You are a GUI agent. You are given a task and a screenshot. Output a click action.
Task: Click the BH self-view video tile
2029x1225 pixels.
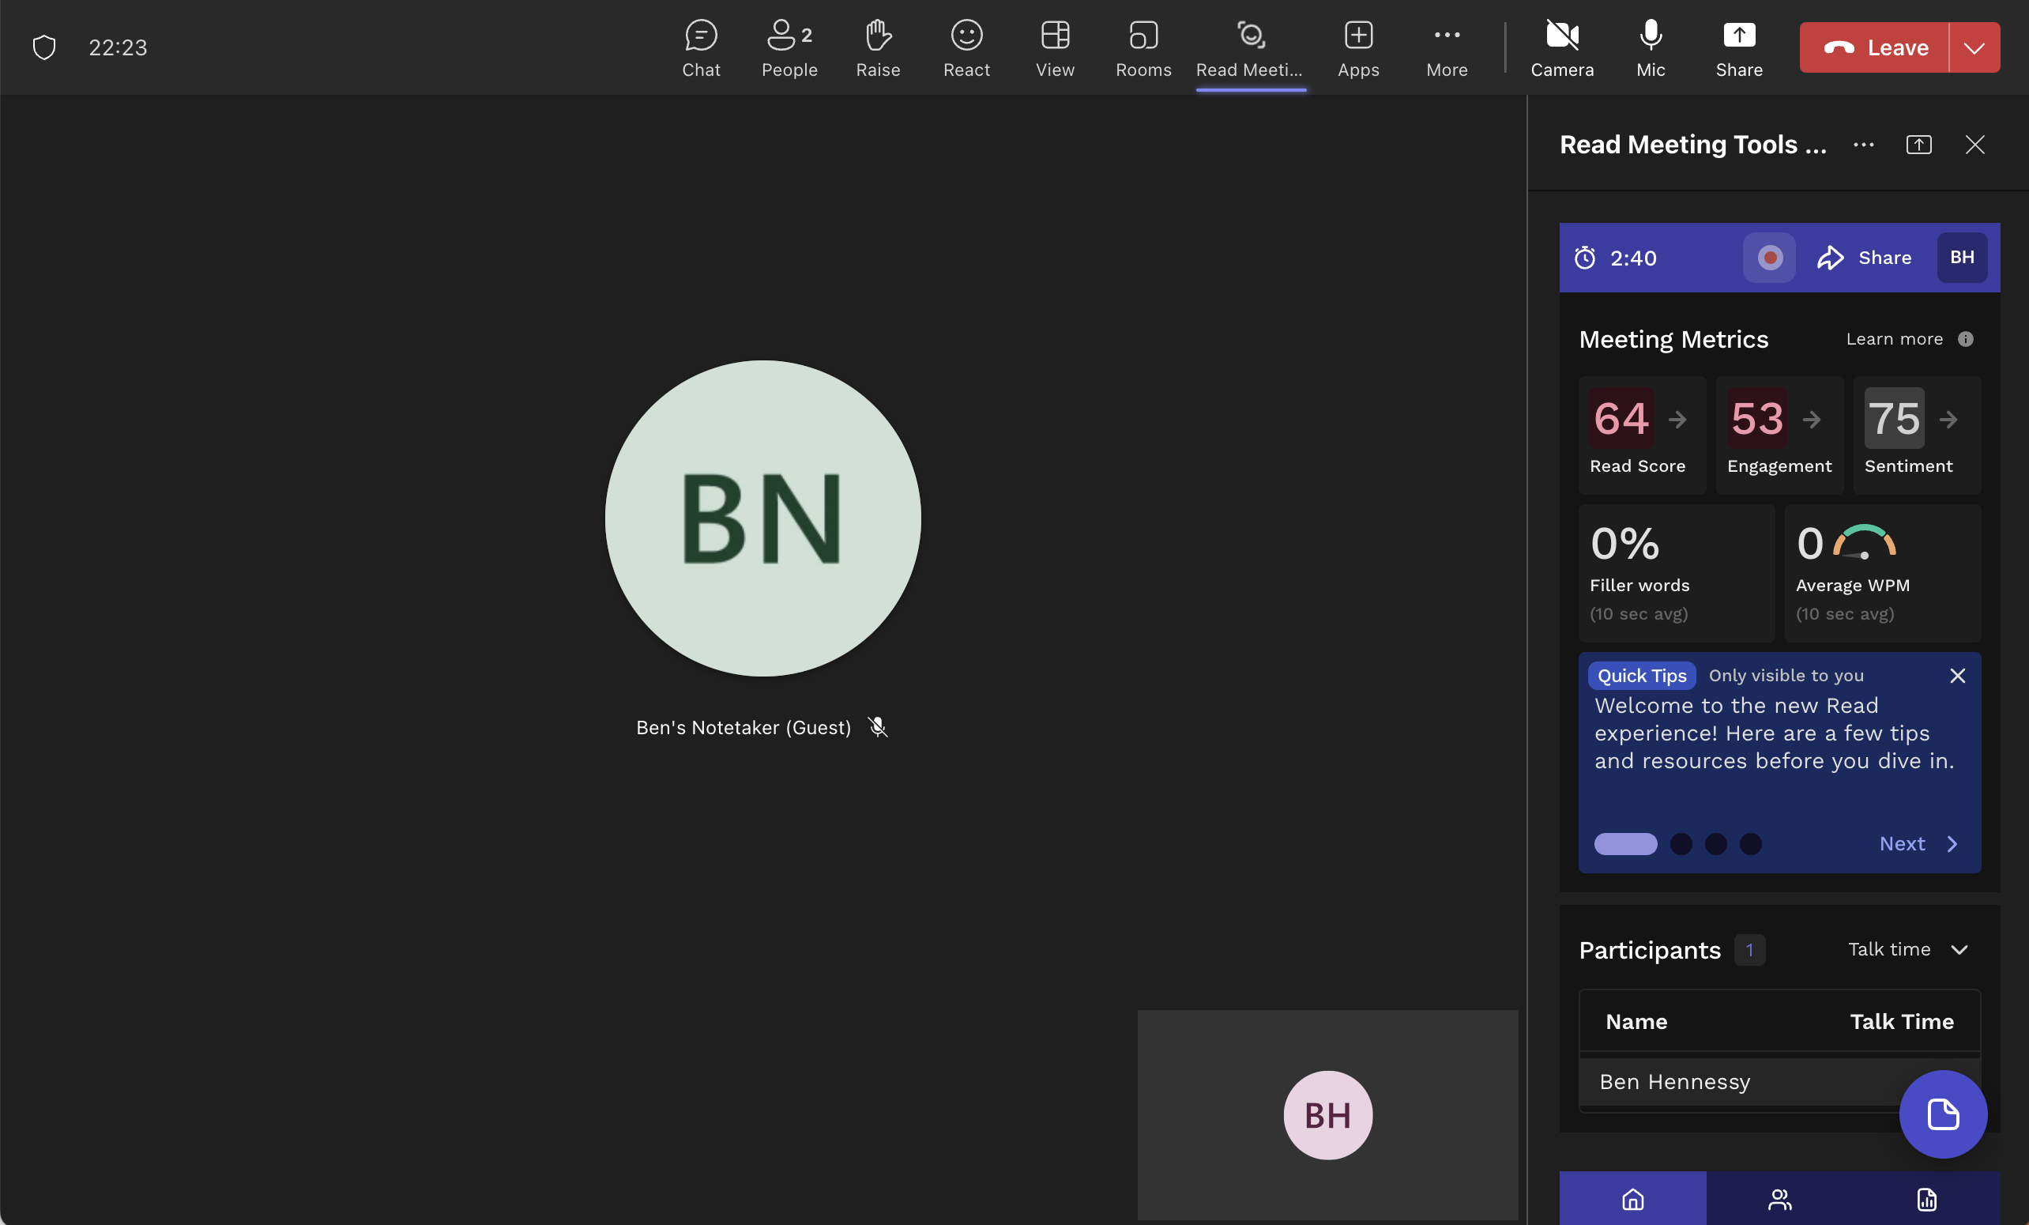[1327, 1114]
